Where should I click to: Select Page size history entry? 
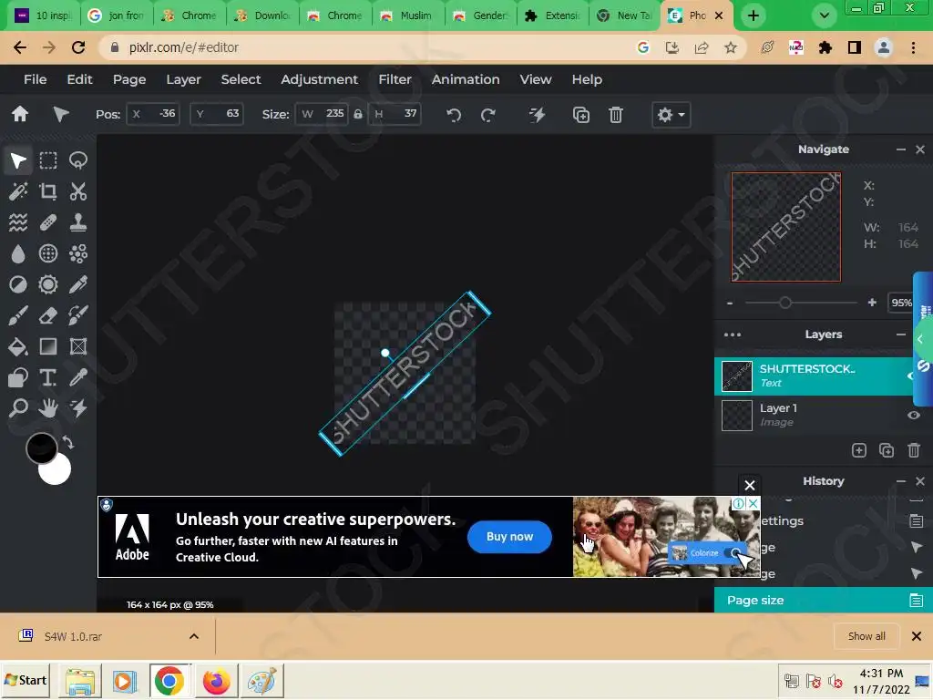click(x=824, y=600)
